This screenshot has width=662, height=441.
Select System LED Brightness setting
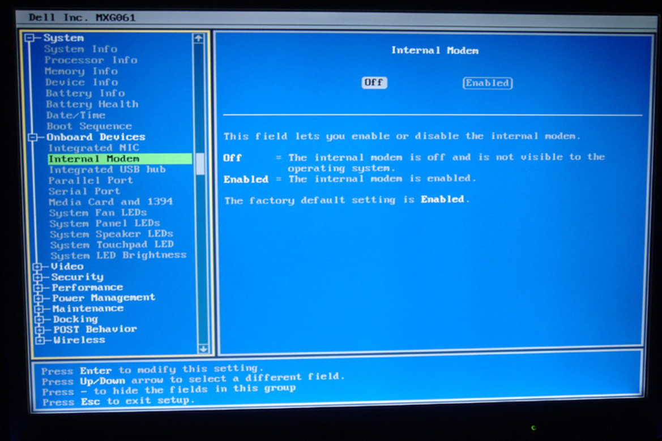pos(118,255)
